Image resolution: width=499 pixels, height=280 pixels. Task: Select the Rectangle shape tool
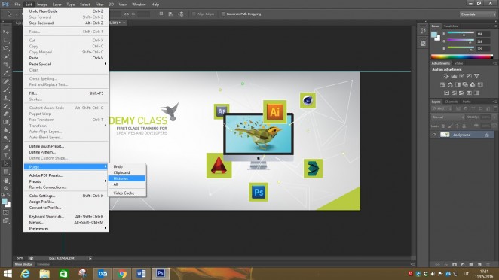[6, 172]
